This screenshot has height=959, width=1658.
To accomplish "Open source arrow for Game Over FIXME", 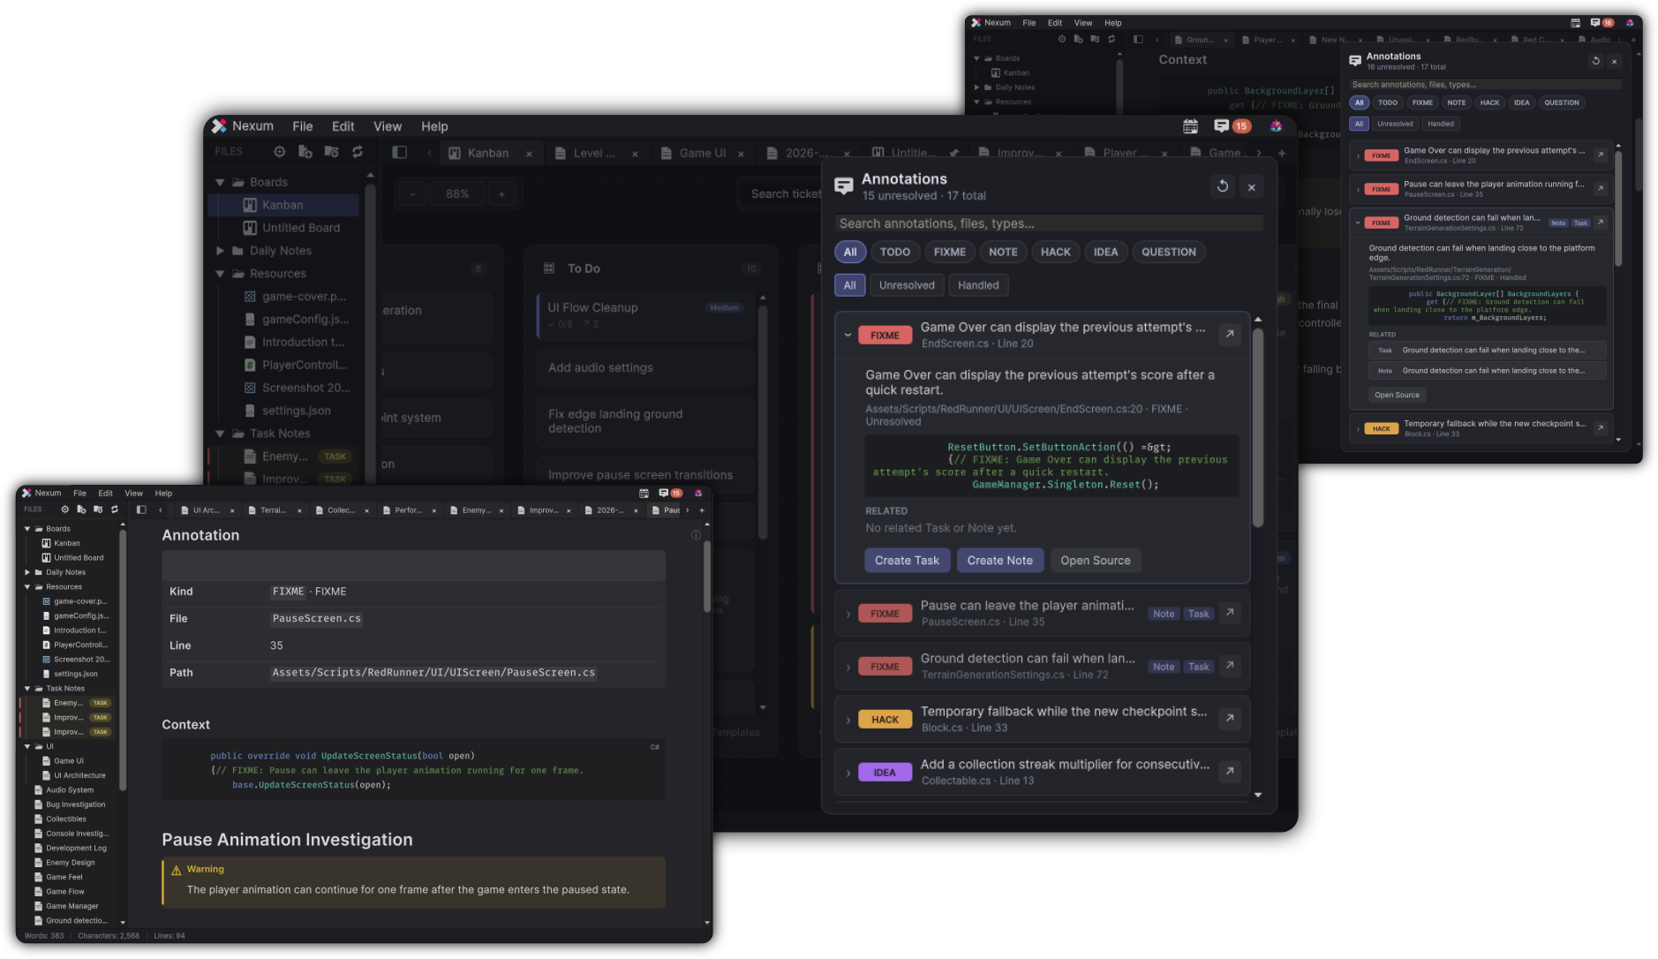I will (x=1230, y=334).
